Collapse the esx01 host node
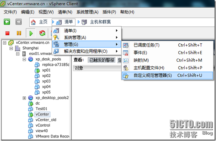Screen dimensions: 216x141 18,54
